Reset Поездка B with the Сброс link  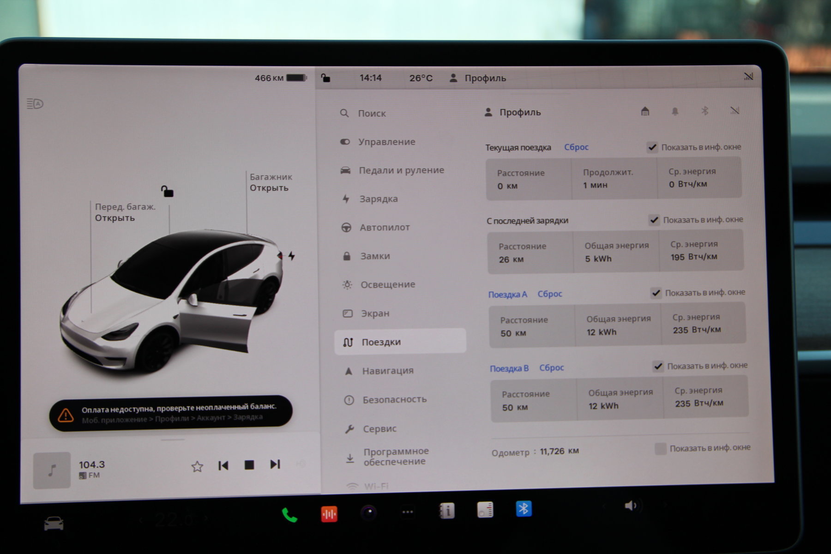pyautogui.click(x=551, y=367)
